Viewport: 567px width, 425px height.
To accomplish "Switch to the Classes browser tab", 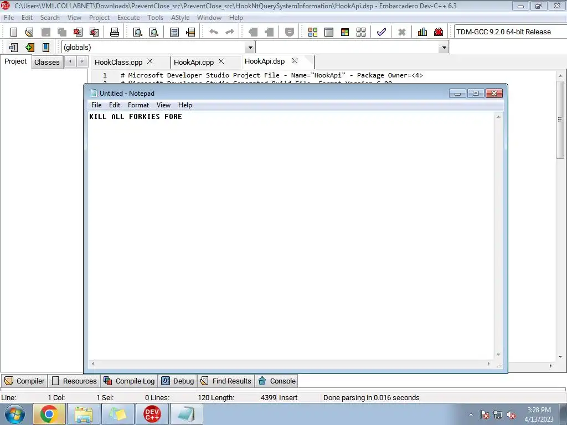I will 47,62.
